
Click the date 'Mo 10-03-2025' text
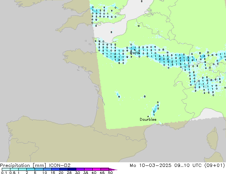150,165
